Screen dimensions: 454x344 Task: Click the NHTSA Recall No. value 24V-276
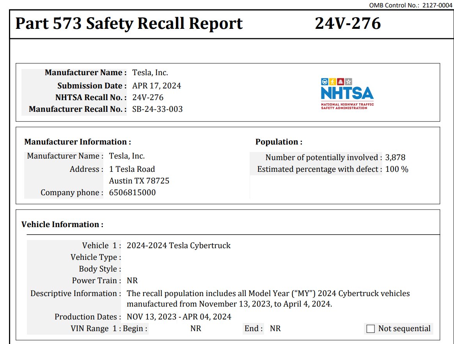(148, 97)
